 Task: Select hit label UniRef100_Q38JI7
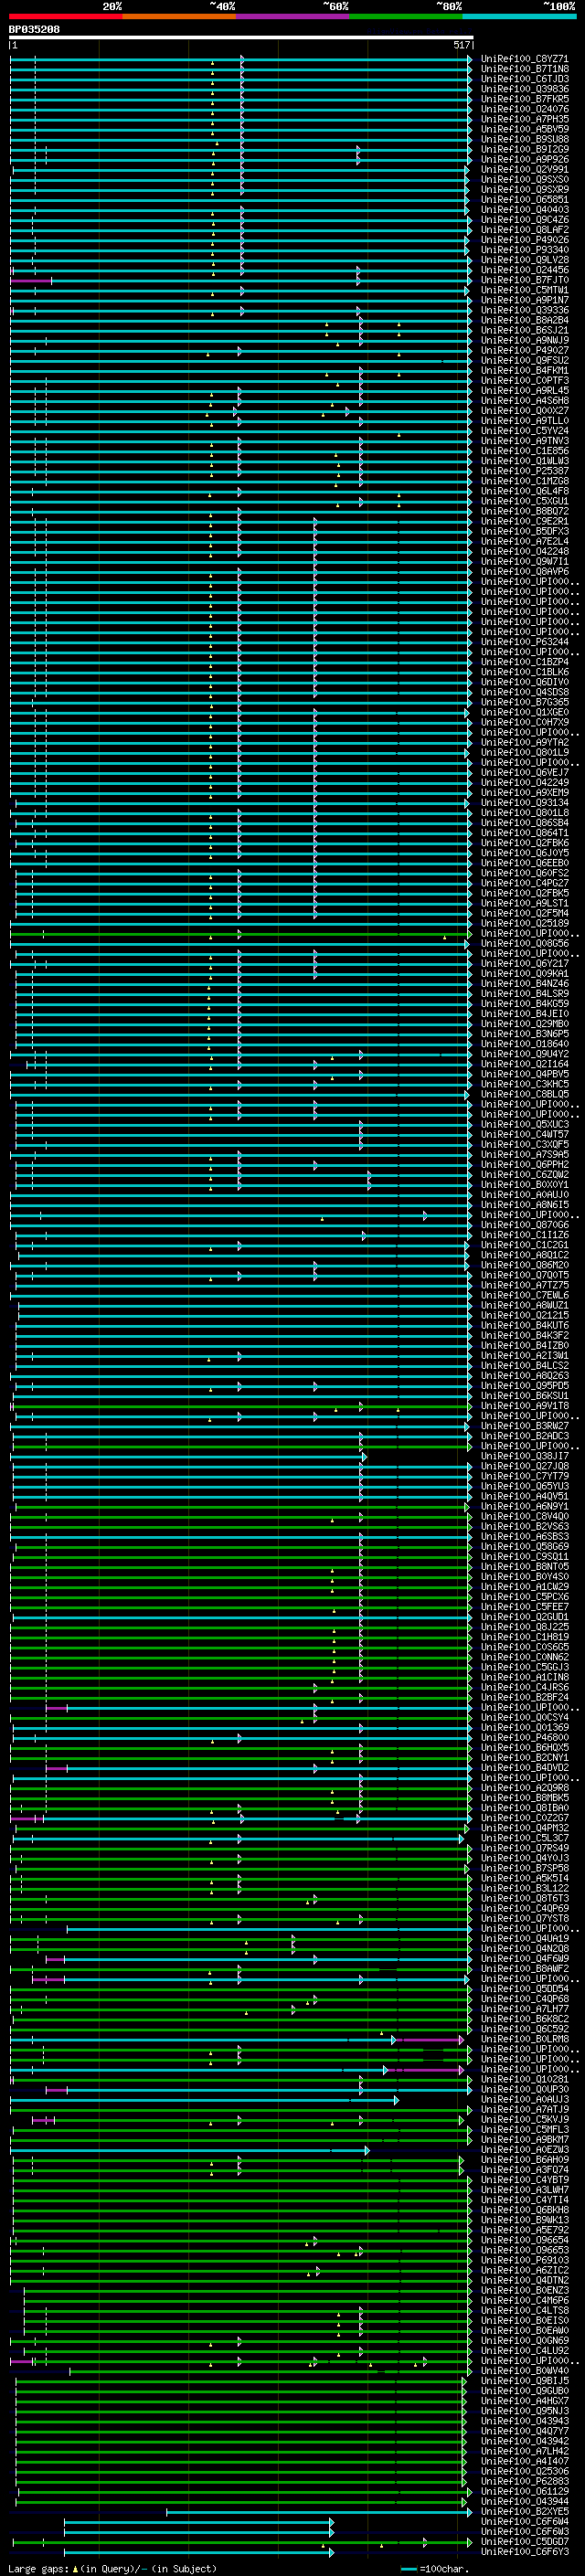525,1456
